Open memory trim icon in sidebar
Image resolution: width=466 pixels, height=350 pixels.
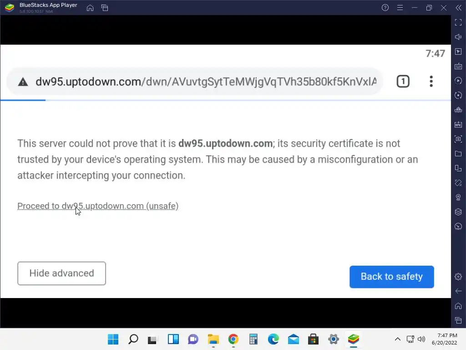[458, 110]
